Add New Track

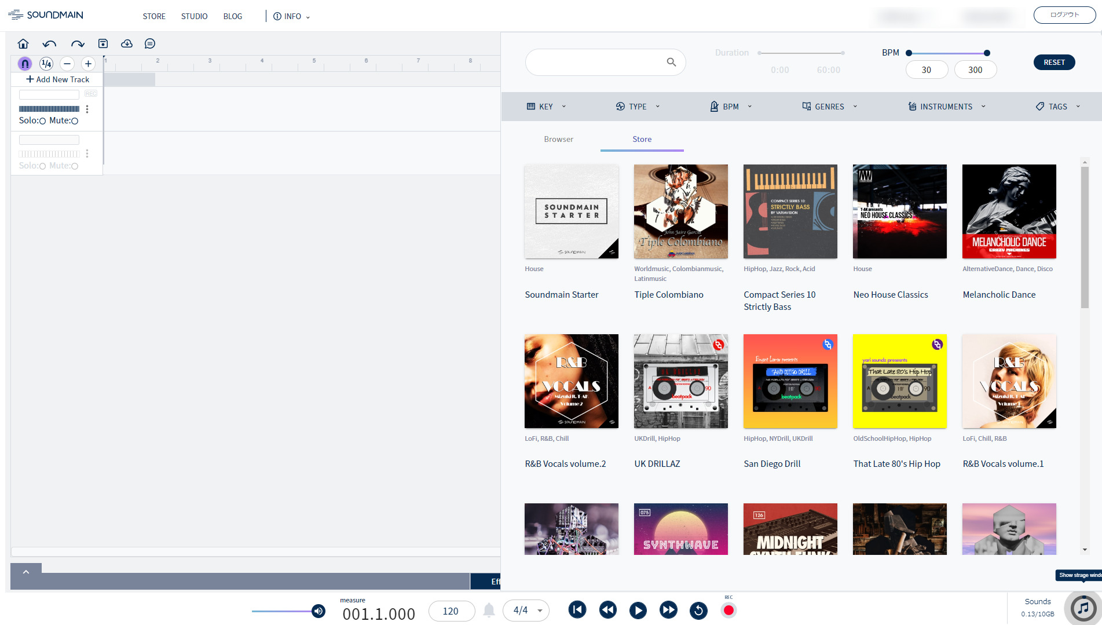[57, 79]
